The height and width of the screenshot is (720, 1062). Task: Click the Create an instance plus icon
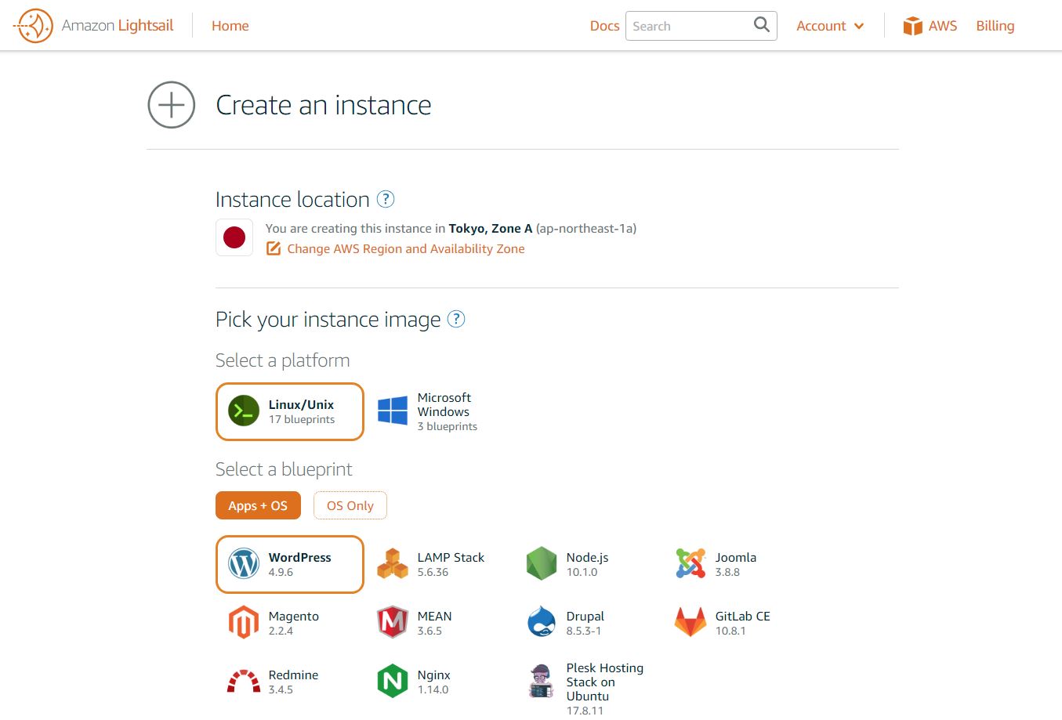pyautogui.click(x=172, y=105)
